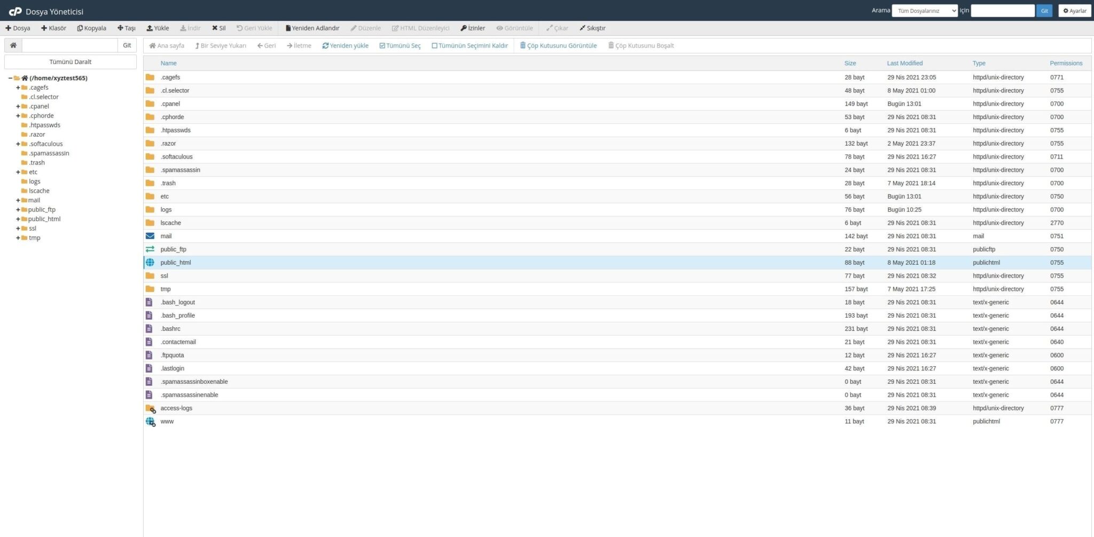
Task: Click the Kopyala copy tool
Action: [91, 28]
